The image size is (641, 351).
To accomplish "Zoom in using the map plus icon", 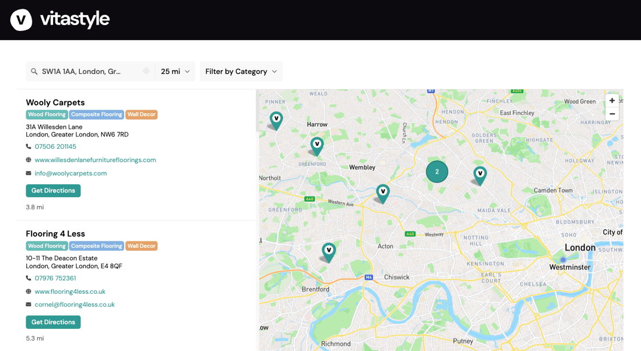I will (612, 100).
